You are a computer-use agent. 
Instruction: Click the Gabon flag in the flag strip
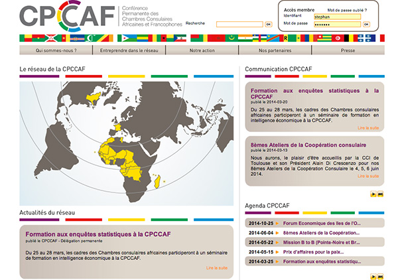pos(143,38)
